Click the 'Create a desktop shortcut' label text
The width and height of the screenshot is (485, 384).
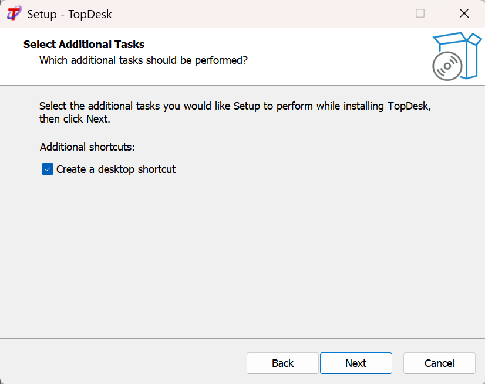pos(116,169)
